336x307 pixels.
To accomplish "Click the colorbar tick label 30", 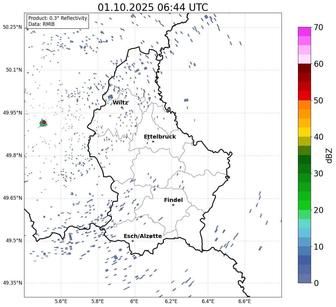I will click(x=318, y=174).
